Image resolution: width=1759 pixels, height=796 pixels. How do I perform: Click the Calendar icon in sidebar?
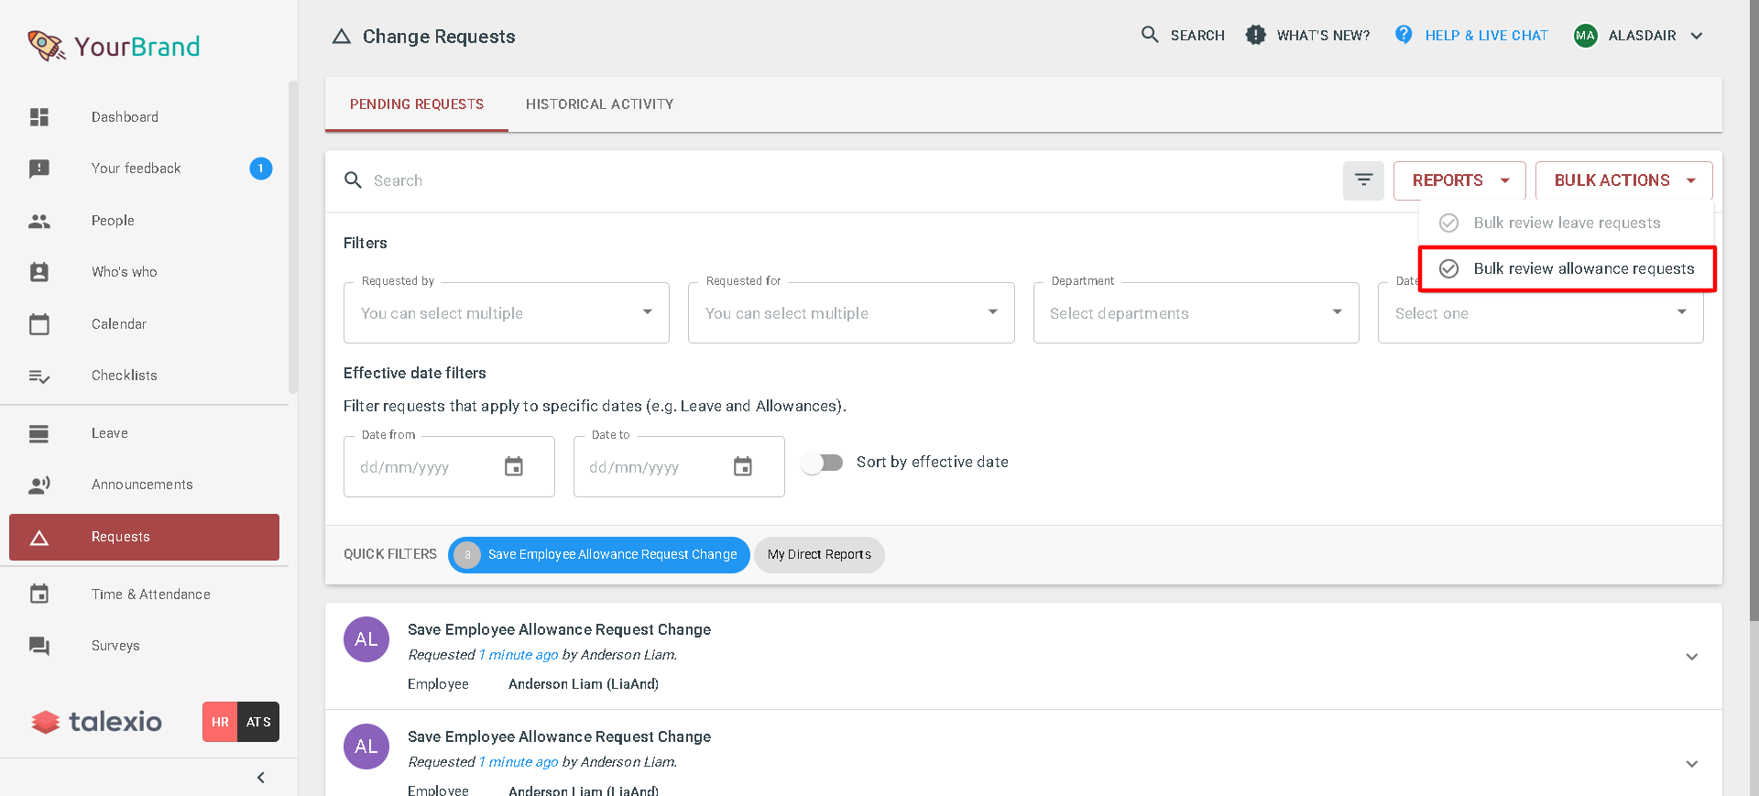coord(39,324)
